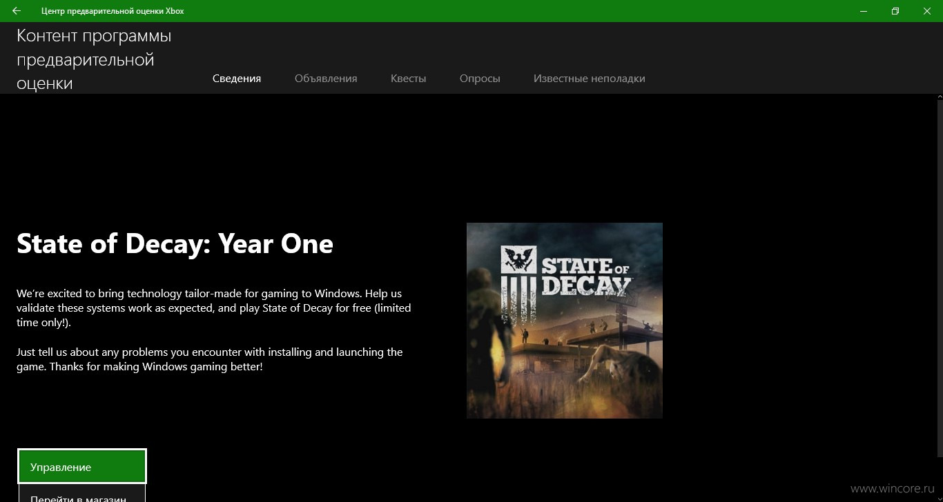Minimize the Xbox Insider Hub window
The width and height of the screenshot is (943, 502).
click(864, 11)
